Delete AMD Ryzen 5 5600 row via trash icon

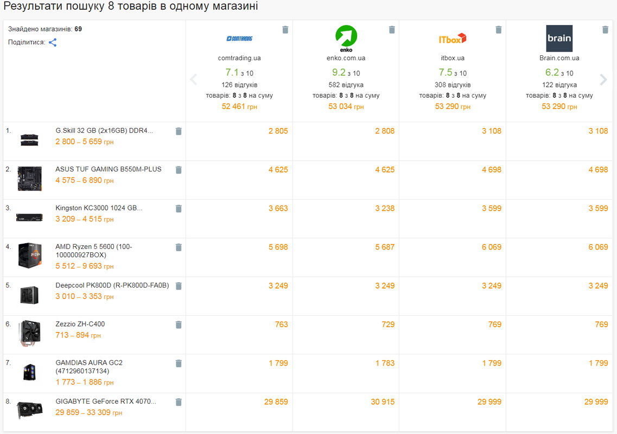coord(179,247)
